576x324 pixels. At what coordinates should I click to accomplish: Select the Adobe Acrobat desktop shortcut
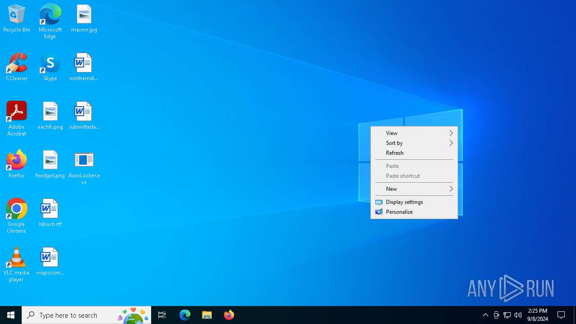click(x=17, y=119)
